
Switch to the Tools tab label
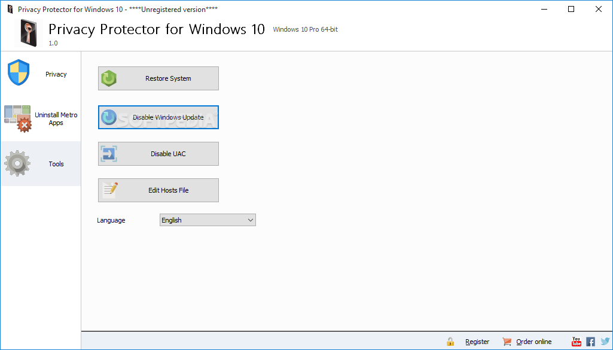point(56,164)
